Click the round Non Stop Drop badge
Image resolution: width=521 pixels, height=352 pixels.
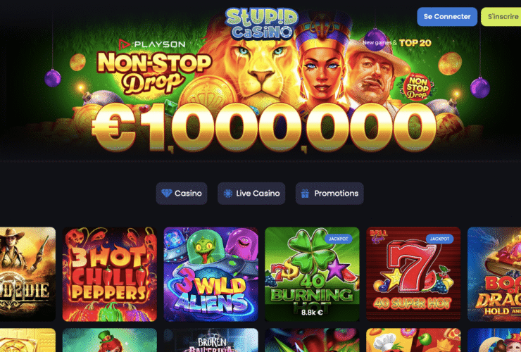pyautogui.click(x=417, y=87)
